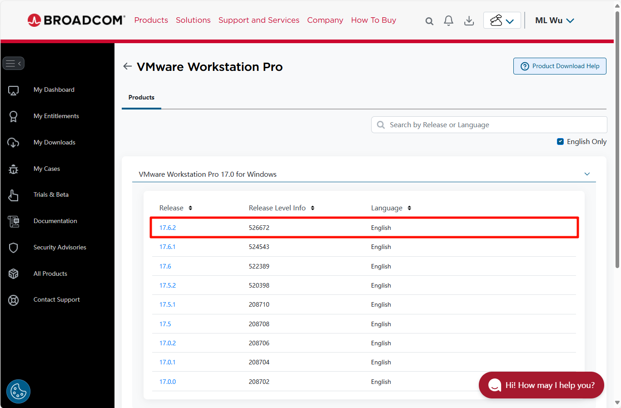This screenshot has width=621, height=408.
Task: Collapse VMware Workstation Pro 17.0 for Windows section
Action: point(586,174)
